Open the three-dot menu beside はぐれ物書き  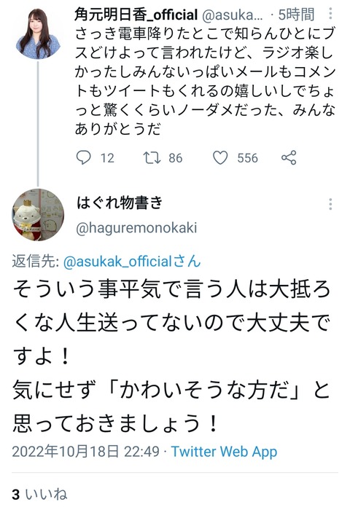click(x=330, y=204)
